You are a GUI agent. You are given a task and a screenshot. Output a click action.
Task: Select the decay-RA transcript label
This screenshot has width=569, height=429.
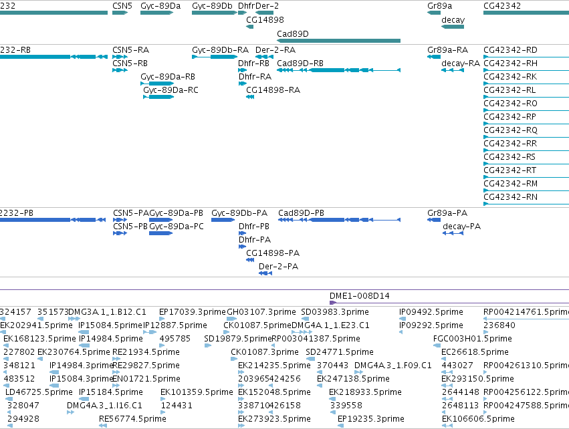[461, 63]
